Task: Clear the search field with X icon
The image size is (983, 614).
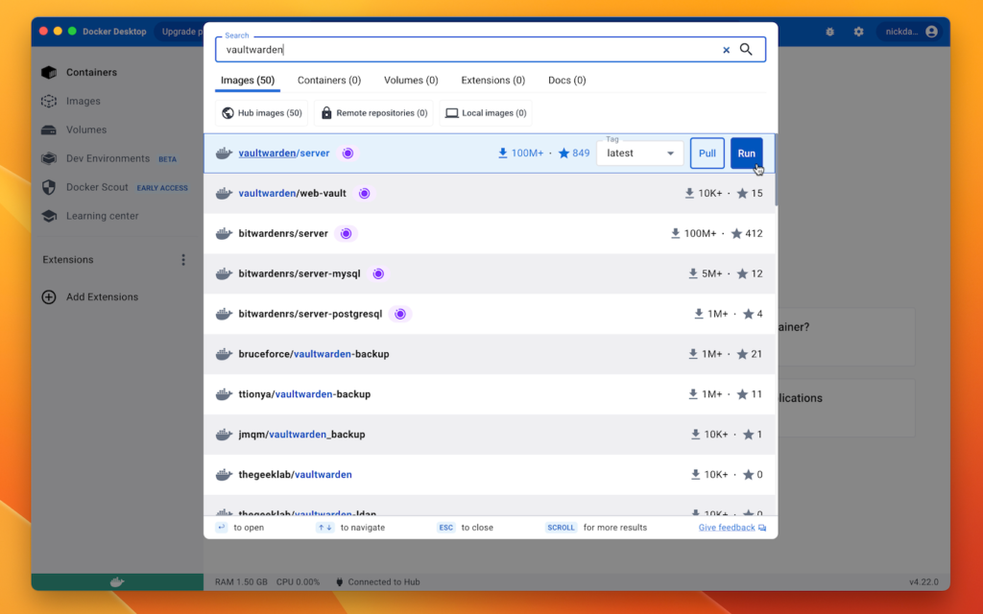Action: (x=726, y=50)
